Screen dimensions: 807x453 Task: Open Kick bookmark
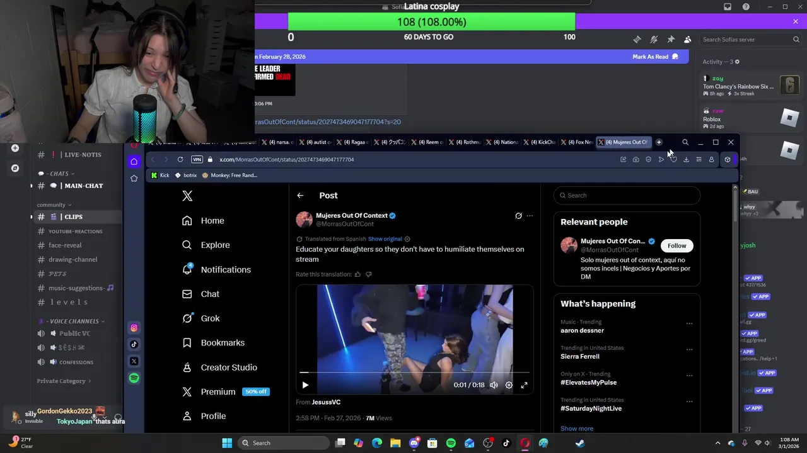point(160,176)
